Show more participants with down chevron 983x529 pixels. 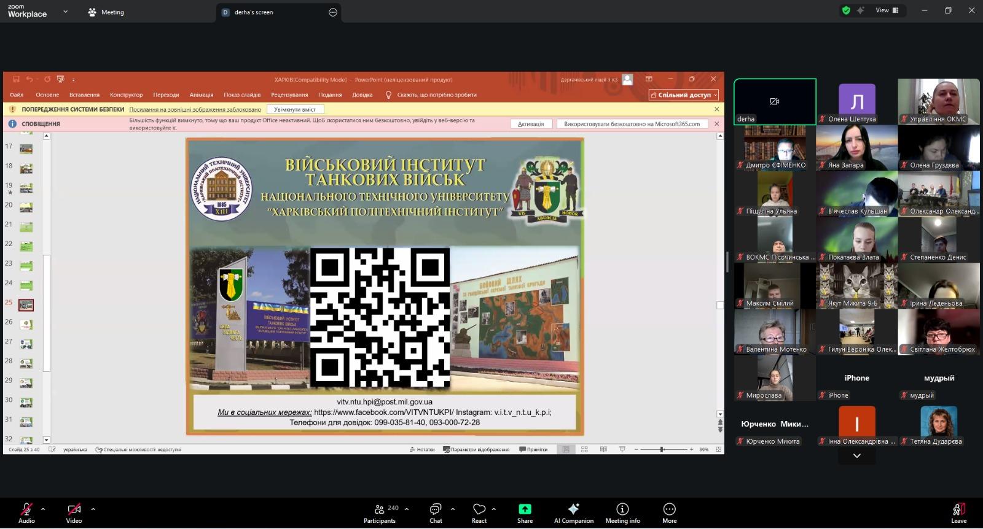(856, 456)
